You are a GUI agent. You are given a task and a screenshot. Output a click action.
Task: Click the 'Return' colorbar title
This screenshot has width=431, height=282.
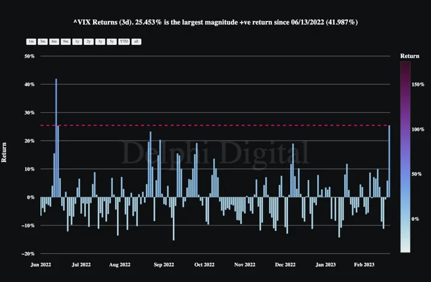coord(409,56)
